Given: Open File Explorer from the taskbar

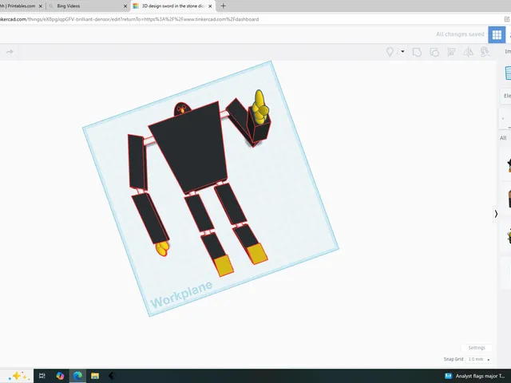Looking at the screenshot, I should (x=95, y=376).
